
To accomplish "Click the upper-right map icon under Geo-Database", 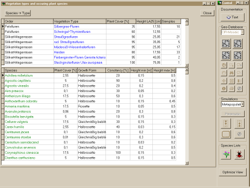I will [x=238, y=44].
